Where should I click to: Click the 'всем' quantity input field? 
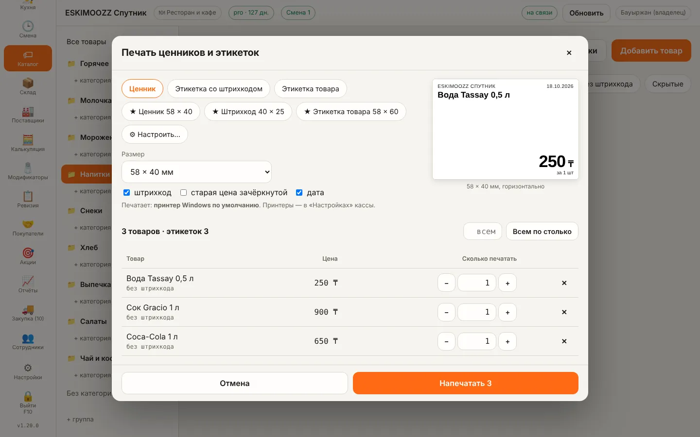click(483, 232)
